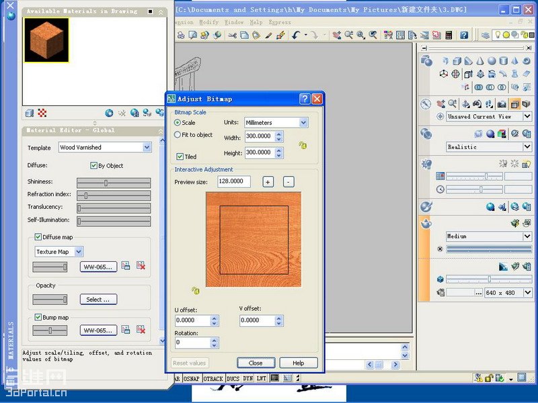Select the Sphere solid tool
The width and height of the screenshot is (538, 403).
click(x=492, y=61)
